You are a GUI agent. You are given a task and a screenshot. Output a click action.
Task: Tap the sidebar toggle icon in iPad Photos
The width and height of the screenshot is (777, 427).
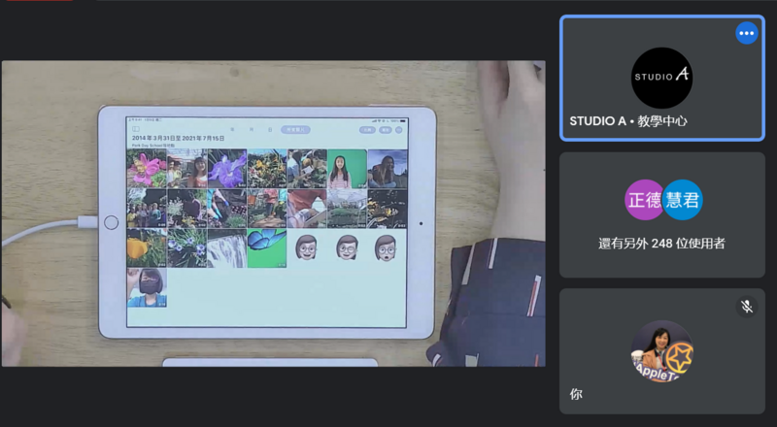coord(136,129)
